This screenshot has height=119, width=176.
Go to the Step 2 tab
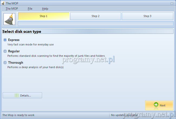pos(96,16)
